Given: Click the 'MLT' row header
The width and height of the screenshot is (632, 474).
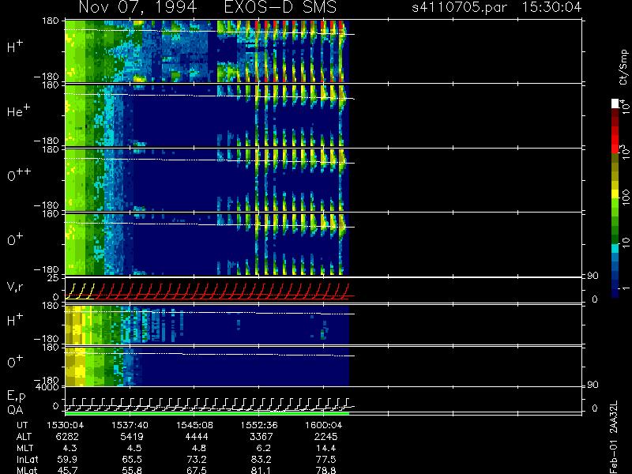Looking at the screenshot, I should tap(24, 448).
